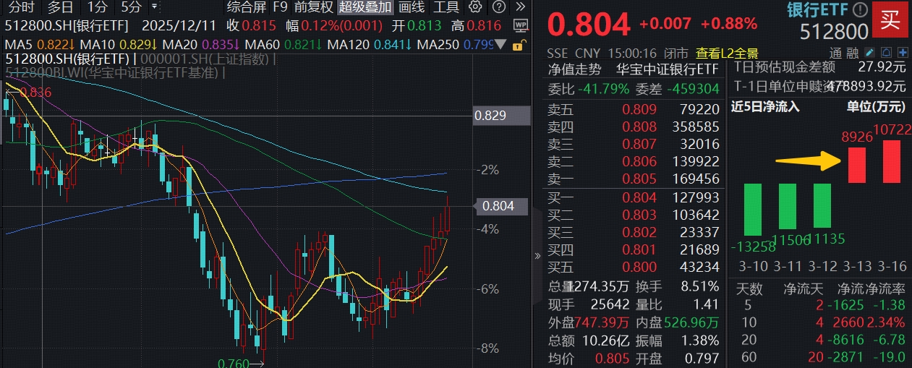Add stock to watchlist with plus icon

point(902,53)
